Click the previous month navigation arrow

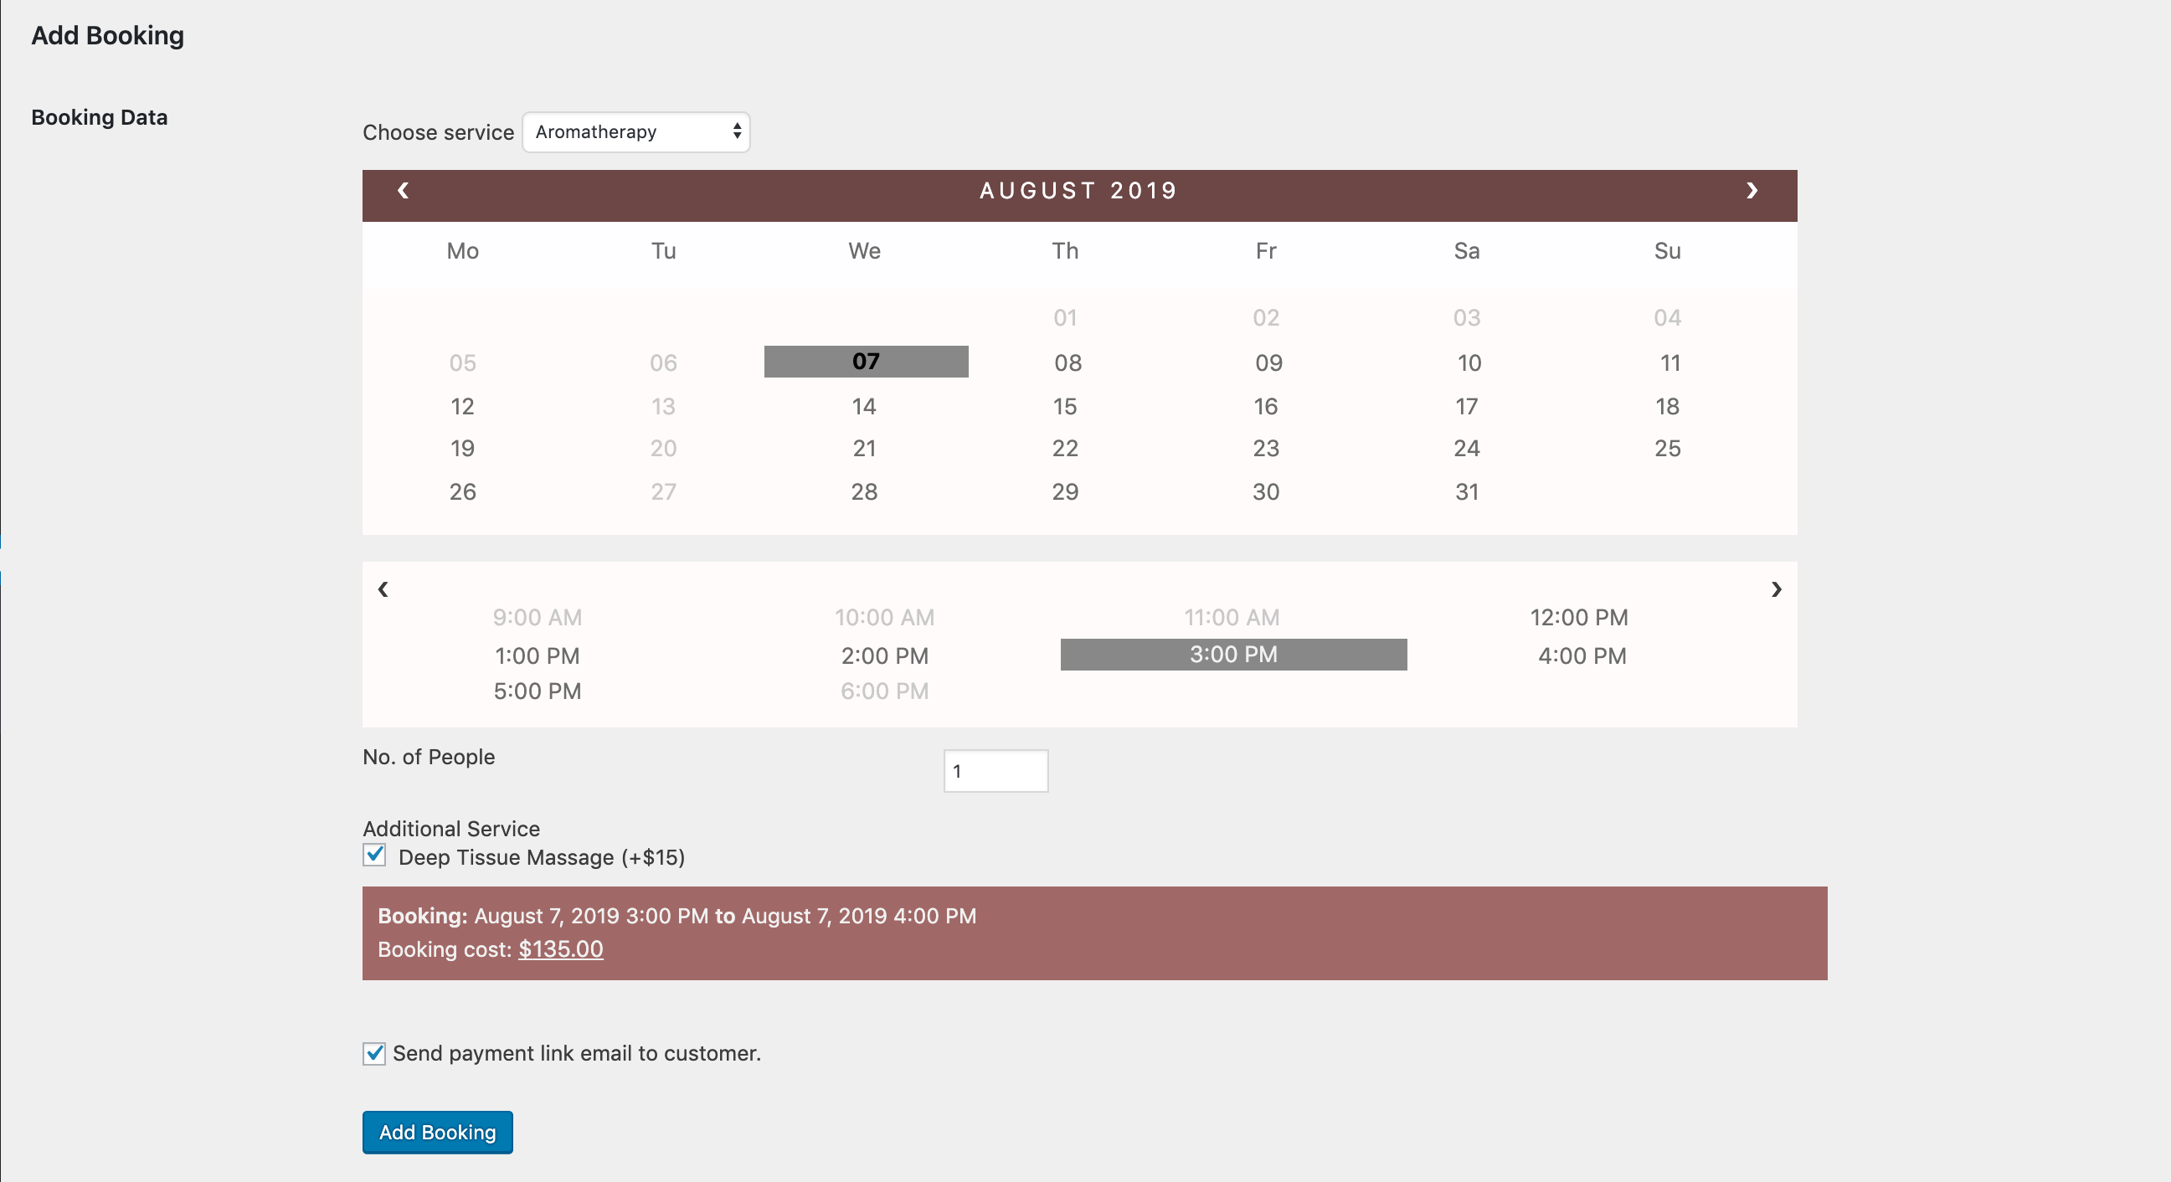[x=403, y=189]
